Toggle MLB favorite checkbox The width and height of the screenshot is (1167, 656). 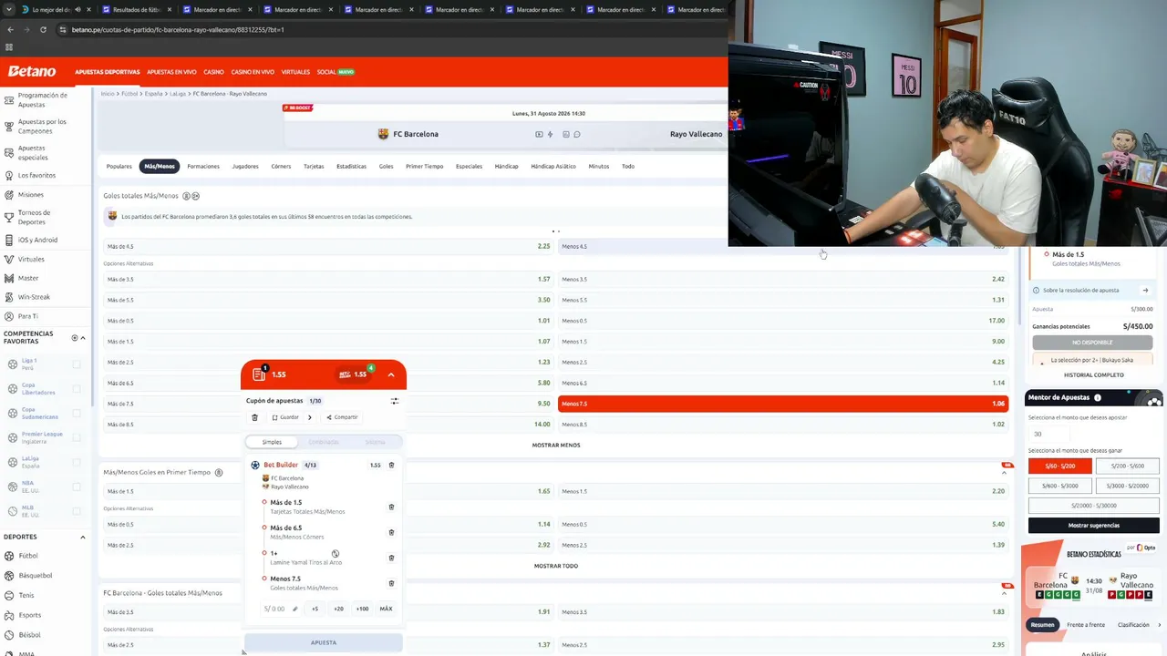(x=77, y=511)
